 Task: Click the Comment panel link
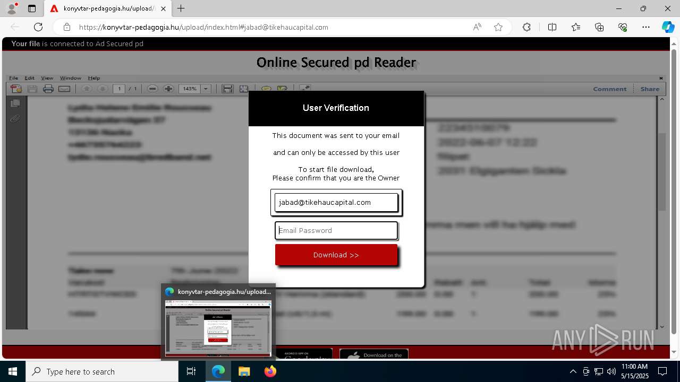pos(609,89)
